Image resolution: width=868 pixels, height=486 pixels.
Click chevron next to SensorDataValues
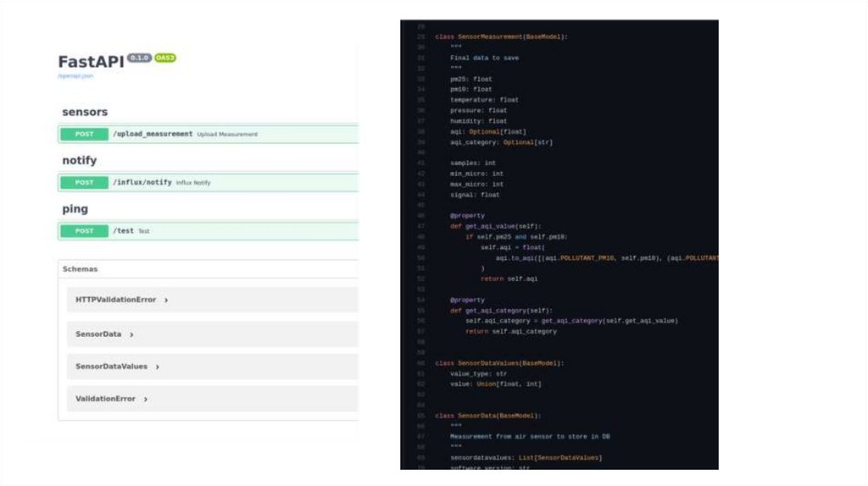(157, 367)
